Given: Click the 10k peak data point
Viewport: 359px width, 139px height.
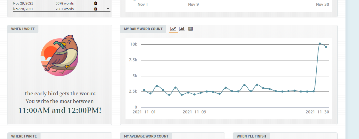Looking at the screenshot, I should pos(320,44).
